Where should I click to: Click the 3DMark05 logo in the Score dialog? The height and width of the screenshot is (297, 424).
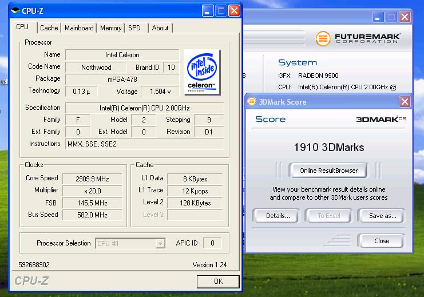click(x=381, y=119)
